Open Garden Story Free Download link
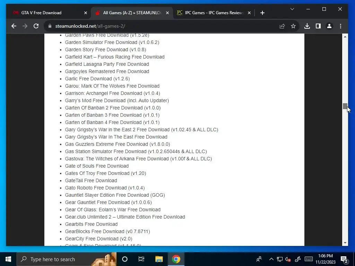This screenshot has height=266, width=355. point(105,50)
